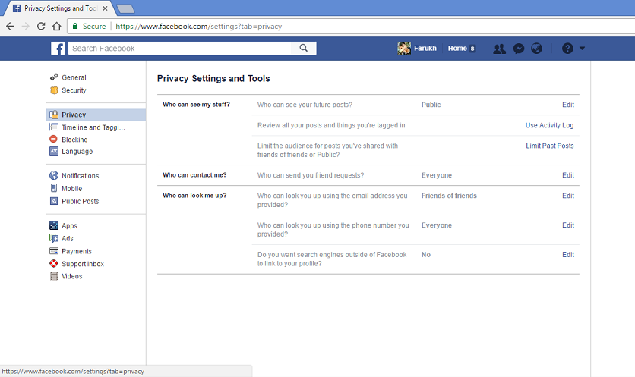Open the Messenger messages icon

518,49
